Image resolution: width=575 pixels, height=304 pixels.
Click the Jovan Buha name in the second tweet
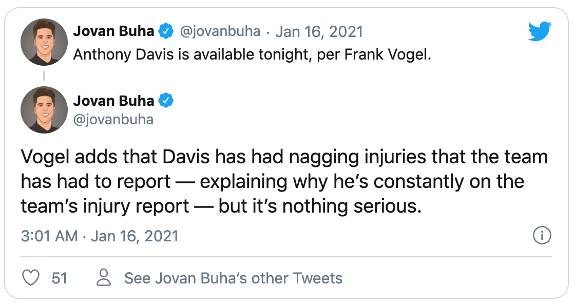tap(113, 101)
